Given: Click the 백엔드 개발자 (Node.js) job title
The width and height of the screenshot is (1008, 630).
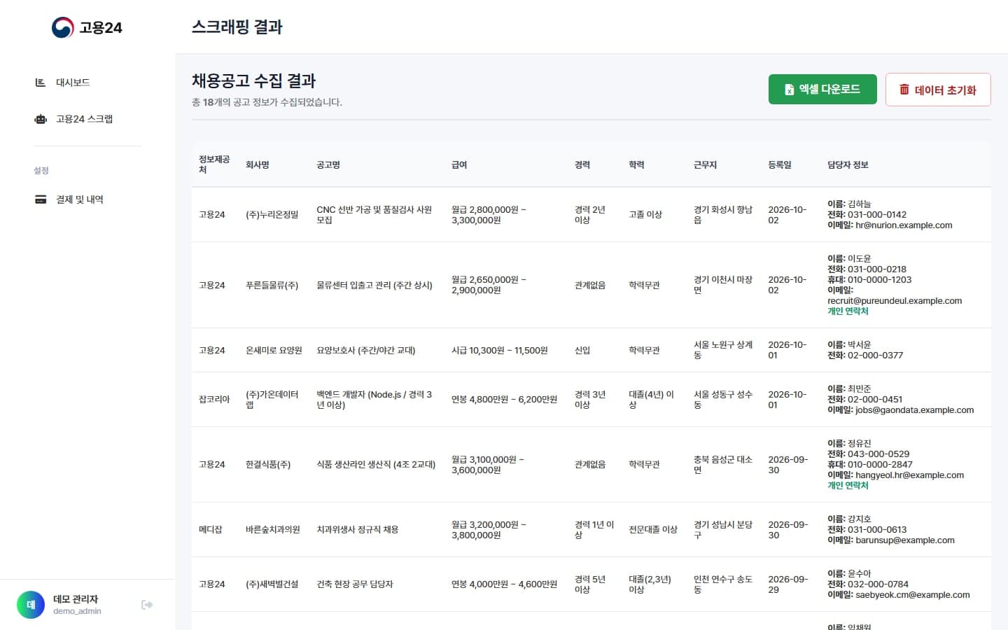Looking at the screenshot, I should point(374,400).
